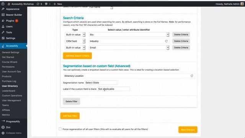Click the Beaver Builder sidebar icon
245x138 pixels.
(x=3, y=15)
